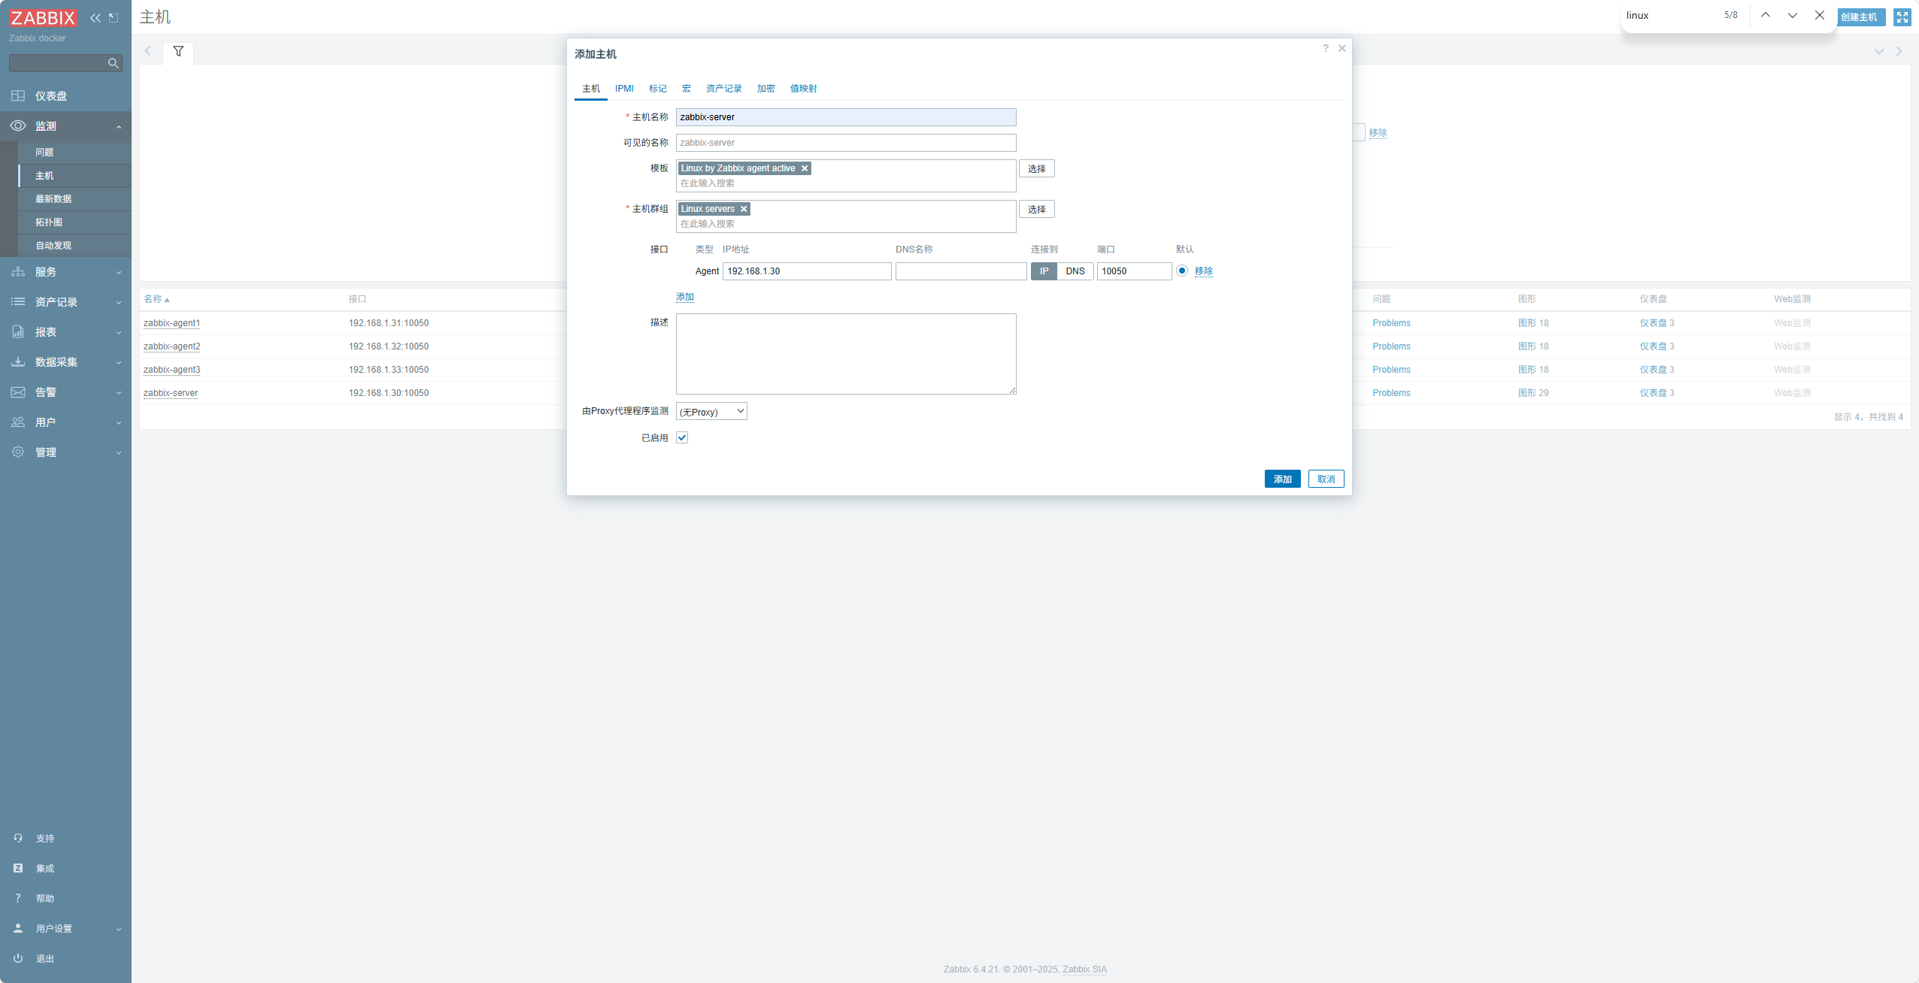
Task: Click the 可见的名称 input field
Action: (846, 143)
